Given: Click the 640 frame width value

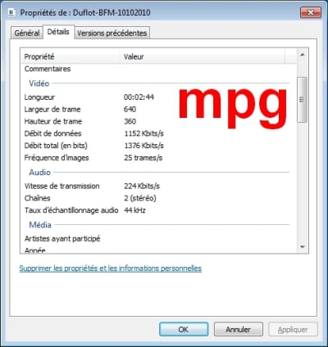Looking at the screenshot, I should pyautogui.click(x=130, y=109).
